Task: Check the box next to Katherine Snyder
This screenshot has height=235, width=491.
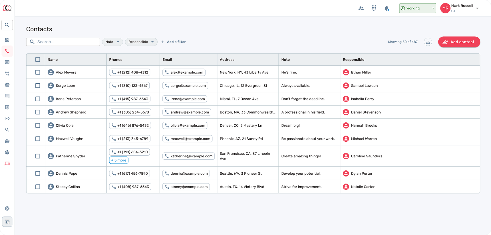Action: coord(38,156)
